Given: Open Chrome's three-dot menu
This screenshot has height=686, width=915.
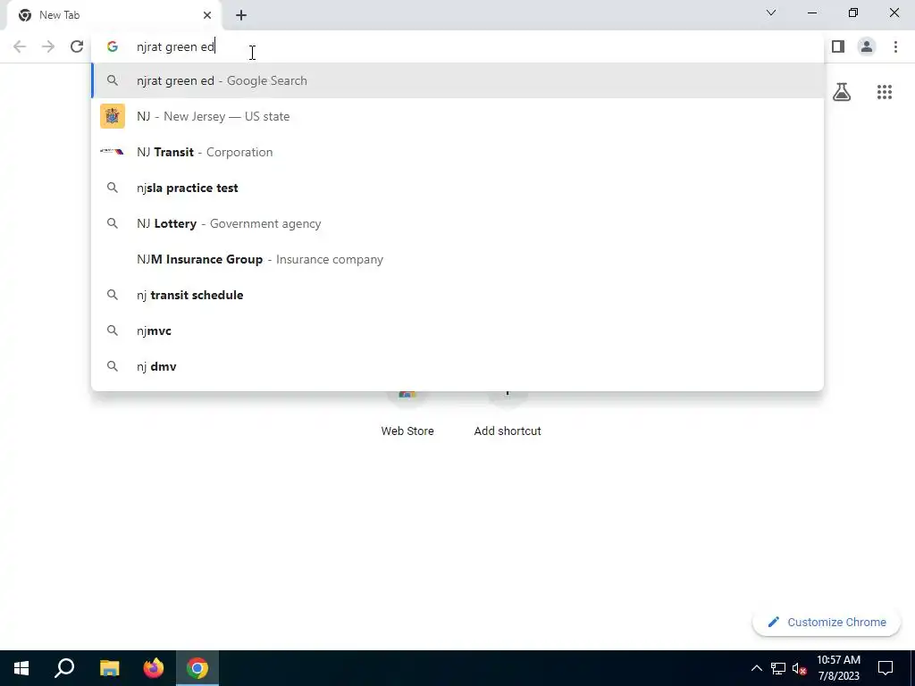Looking at the screenshot, I should pos(895,46).
